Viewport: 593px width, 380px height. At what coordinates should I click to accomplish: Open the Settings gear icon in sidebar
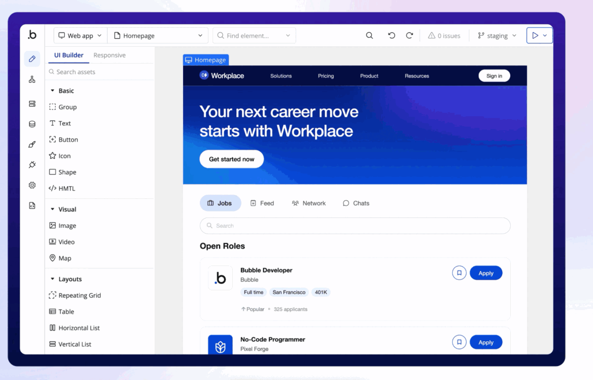pyautogui.click(x=32, y=185)
